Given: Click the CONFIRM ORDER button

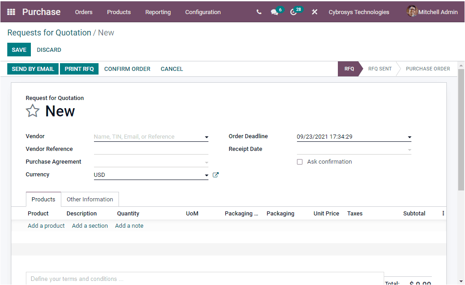Looking at the screenshot, I should [127, 69].
